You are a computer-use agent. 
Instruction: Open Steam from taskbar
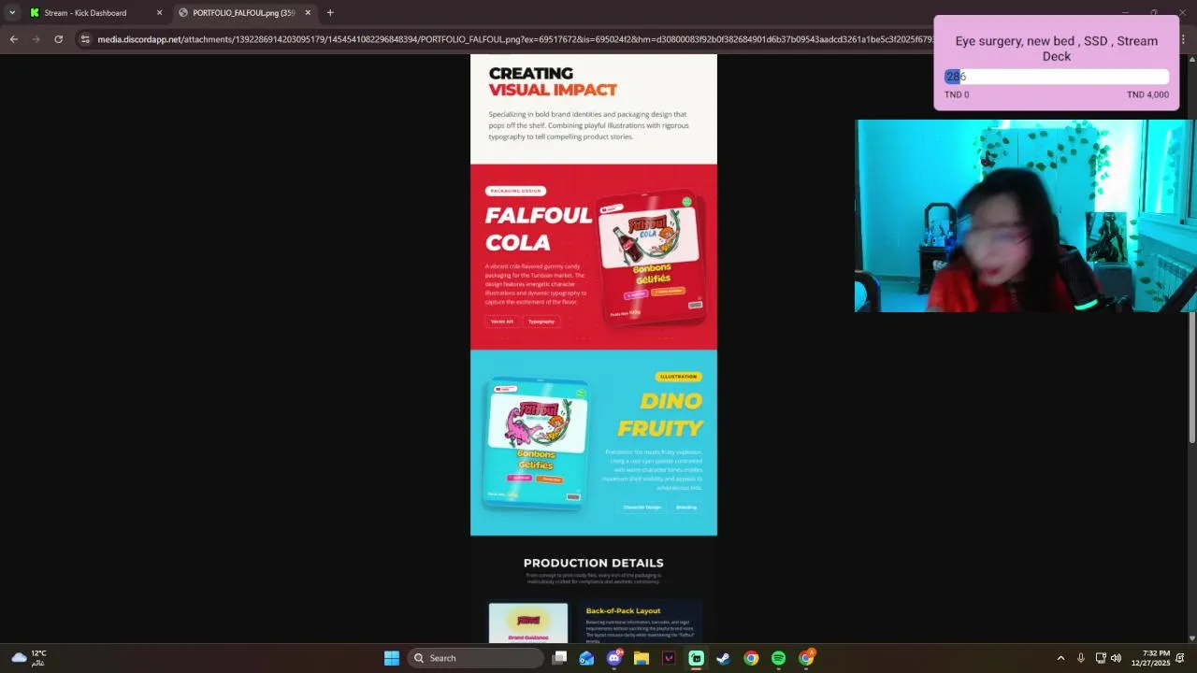coord(724,658)
